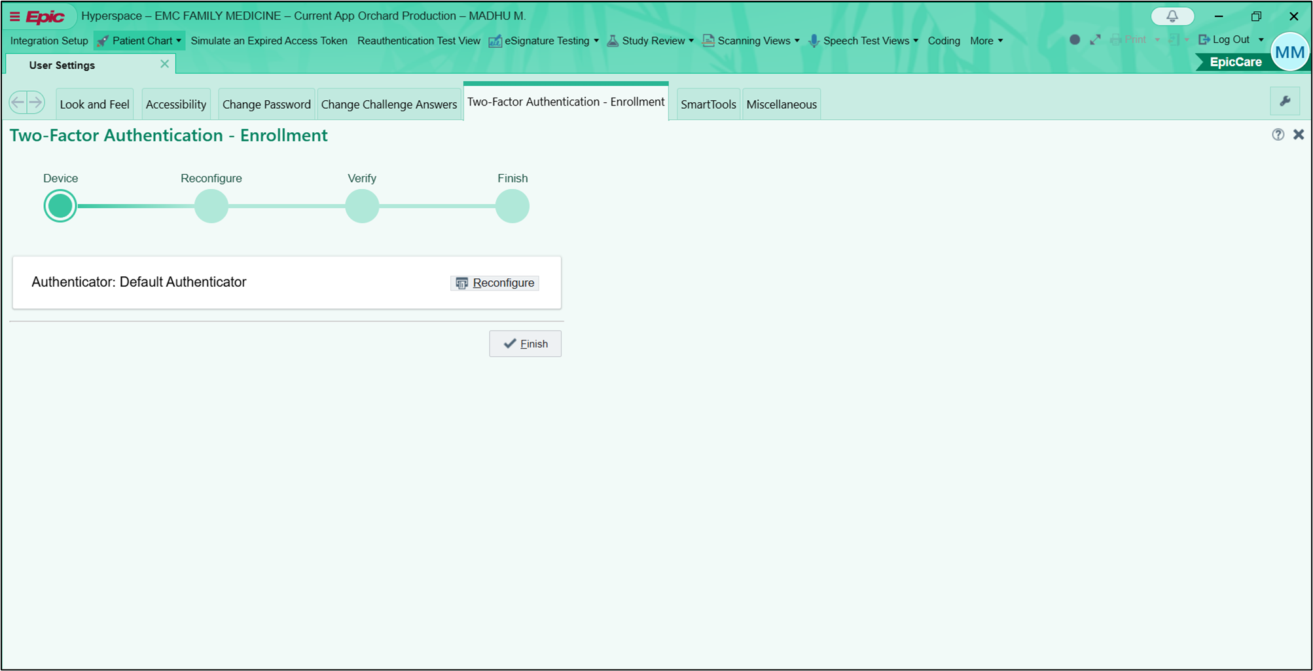Expand the Scanning Views dropdown arrow

tap(797, 41)
